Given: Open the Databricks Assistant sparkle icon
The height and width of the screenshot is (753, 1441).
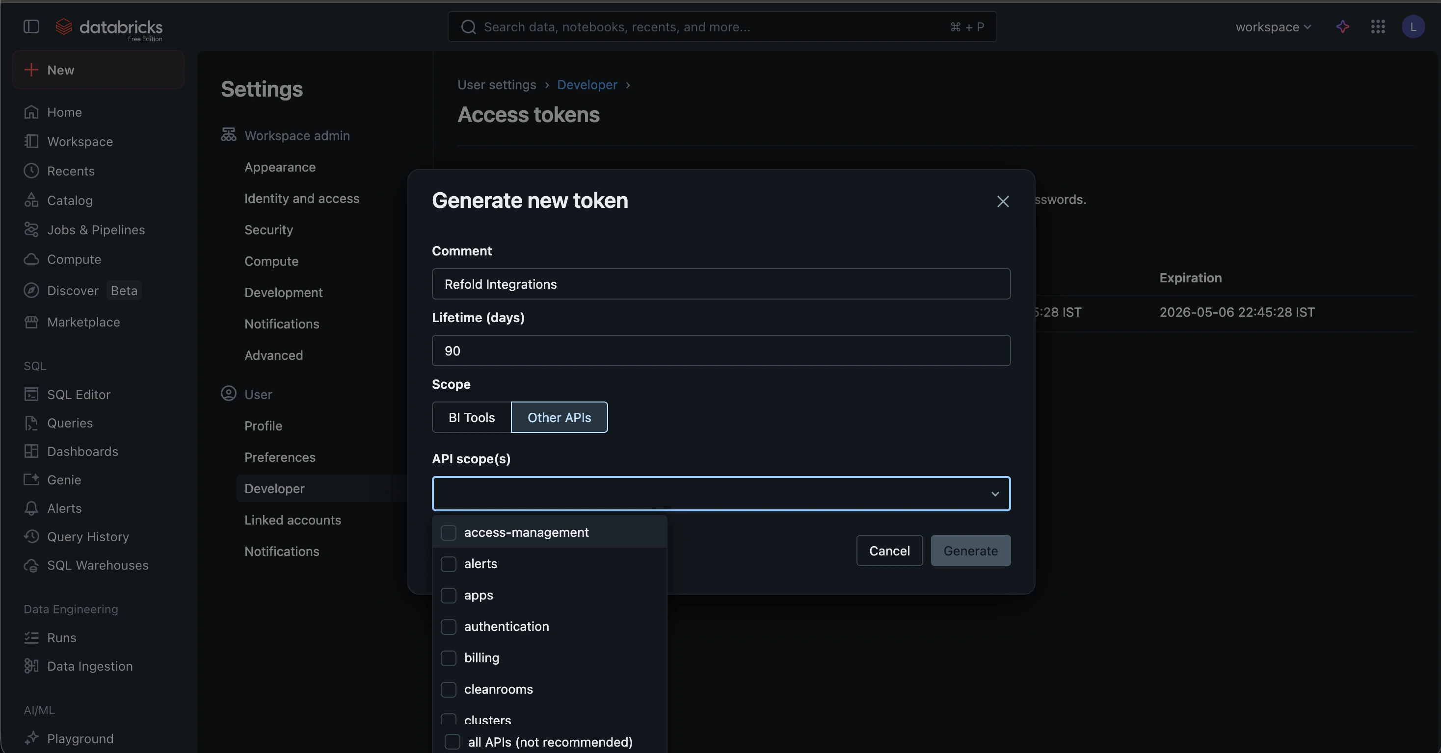Looking at the screenshot, I should (1343, 26).
